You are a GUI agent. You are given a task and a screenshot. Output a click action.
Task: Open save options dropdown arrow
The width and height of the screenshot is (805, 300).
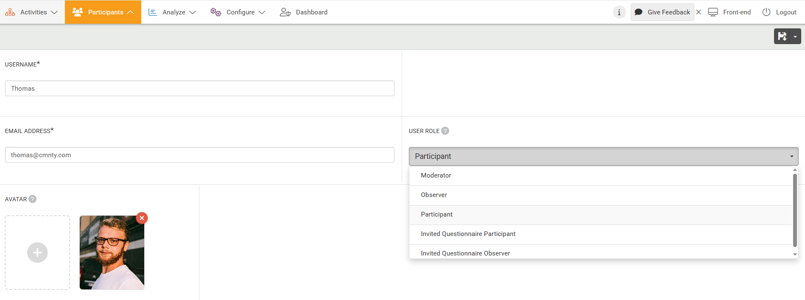[x=795, y=36]
